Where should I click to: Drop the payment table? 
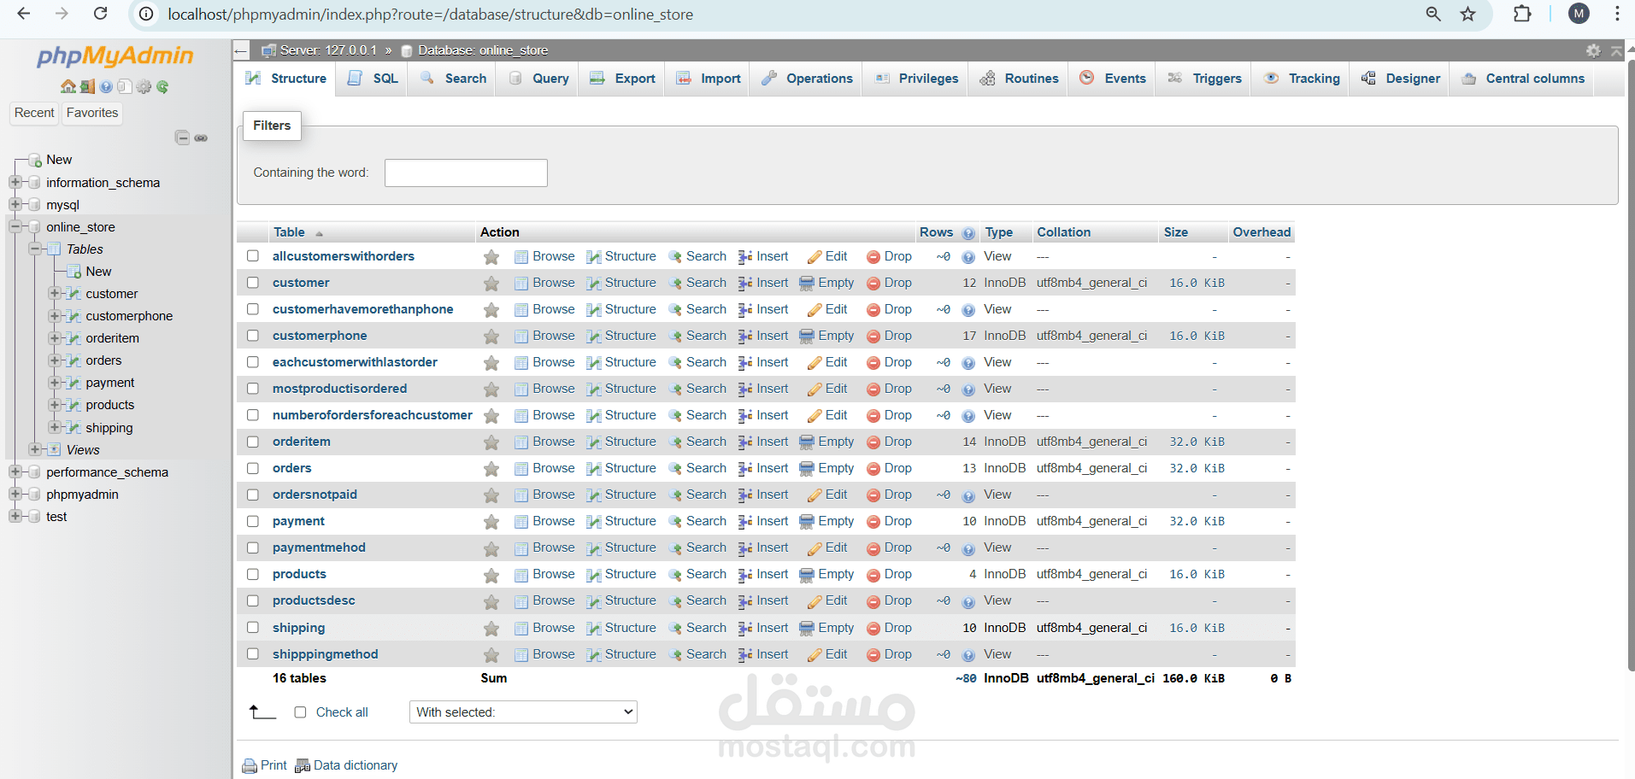pos(897,521)
